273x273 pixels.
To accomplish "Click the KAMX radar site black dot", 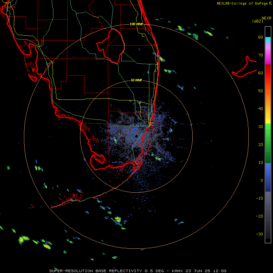I will [x=136, y=136].
